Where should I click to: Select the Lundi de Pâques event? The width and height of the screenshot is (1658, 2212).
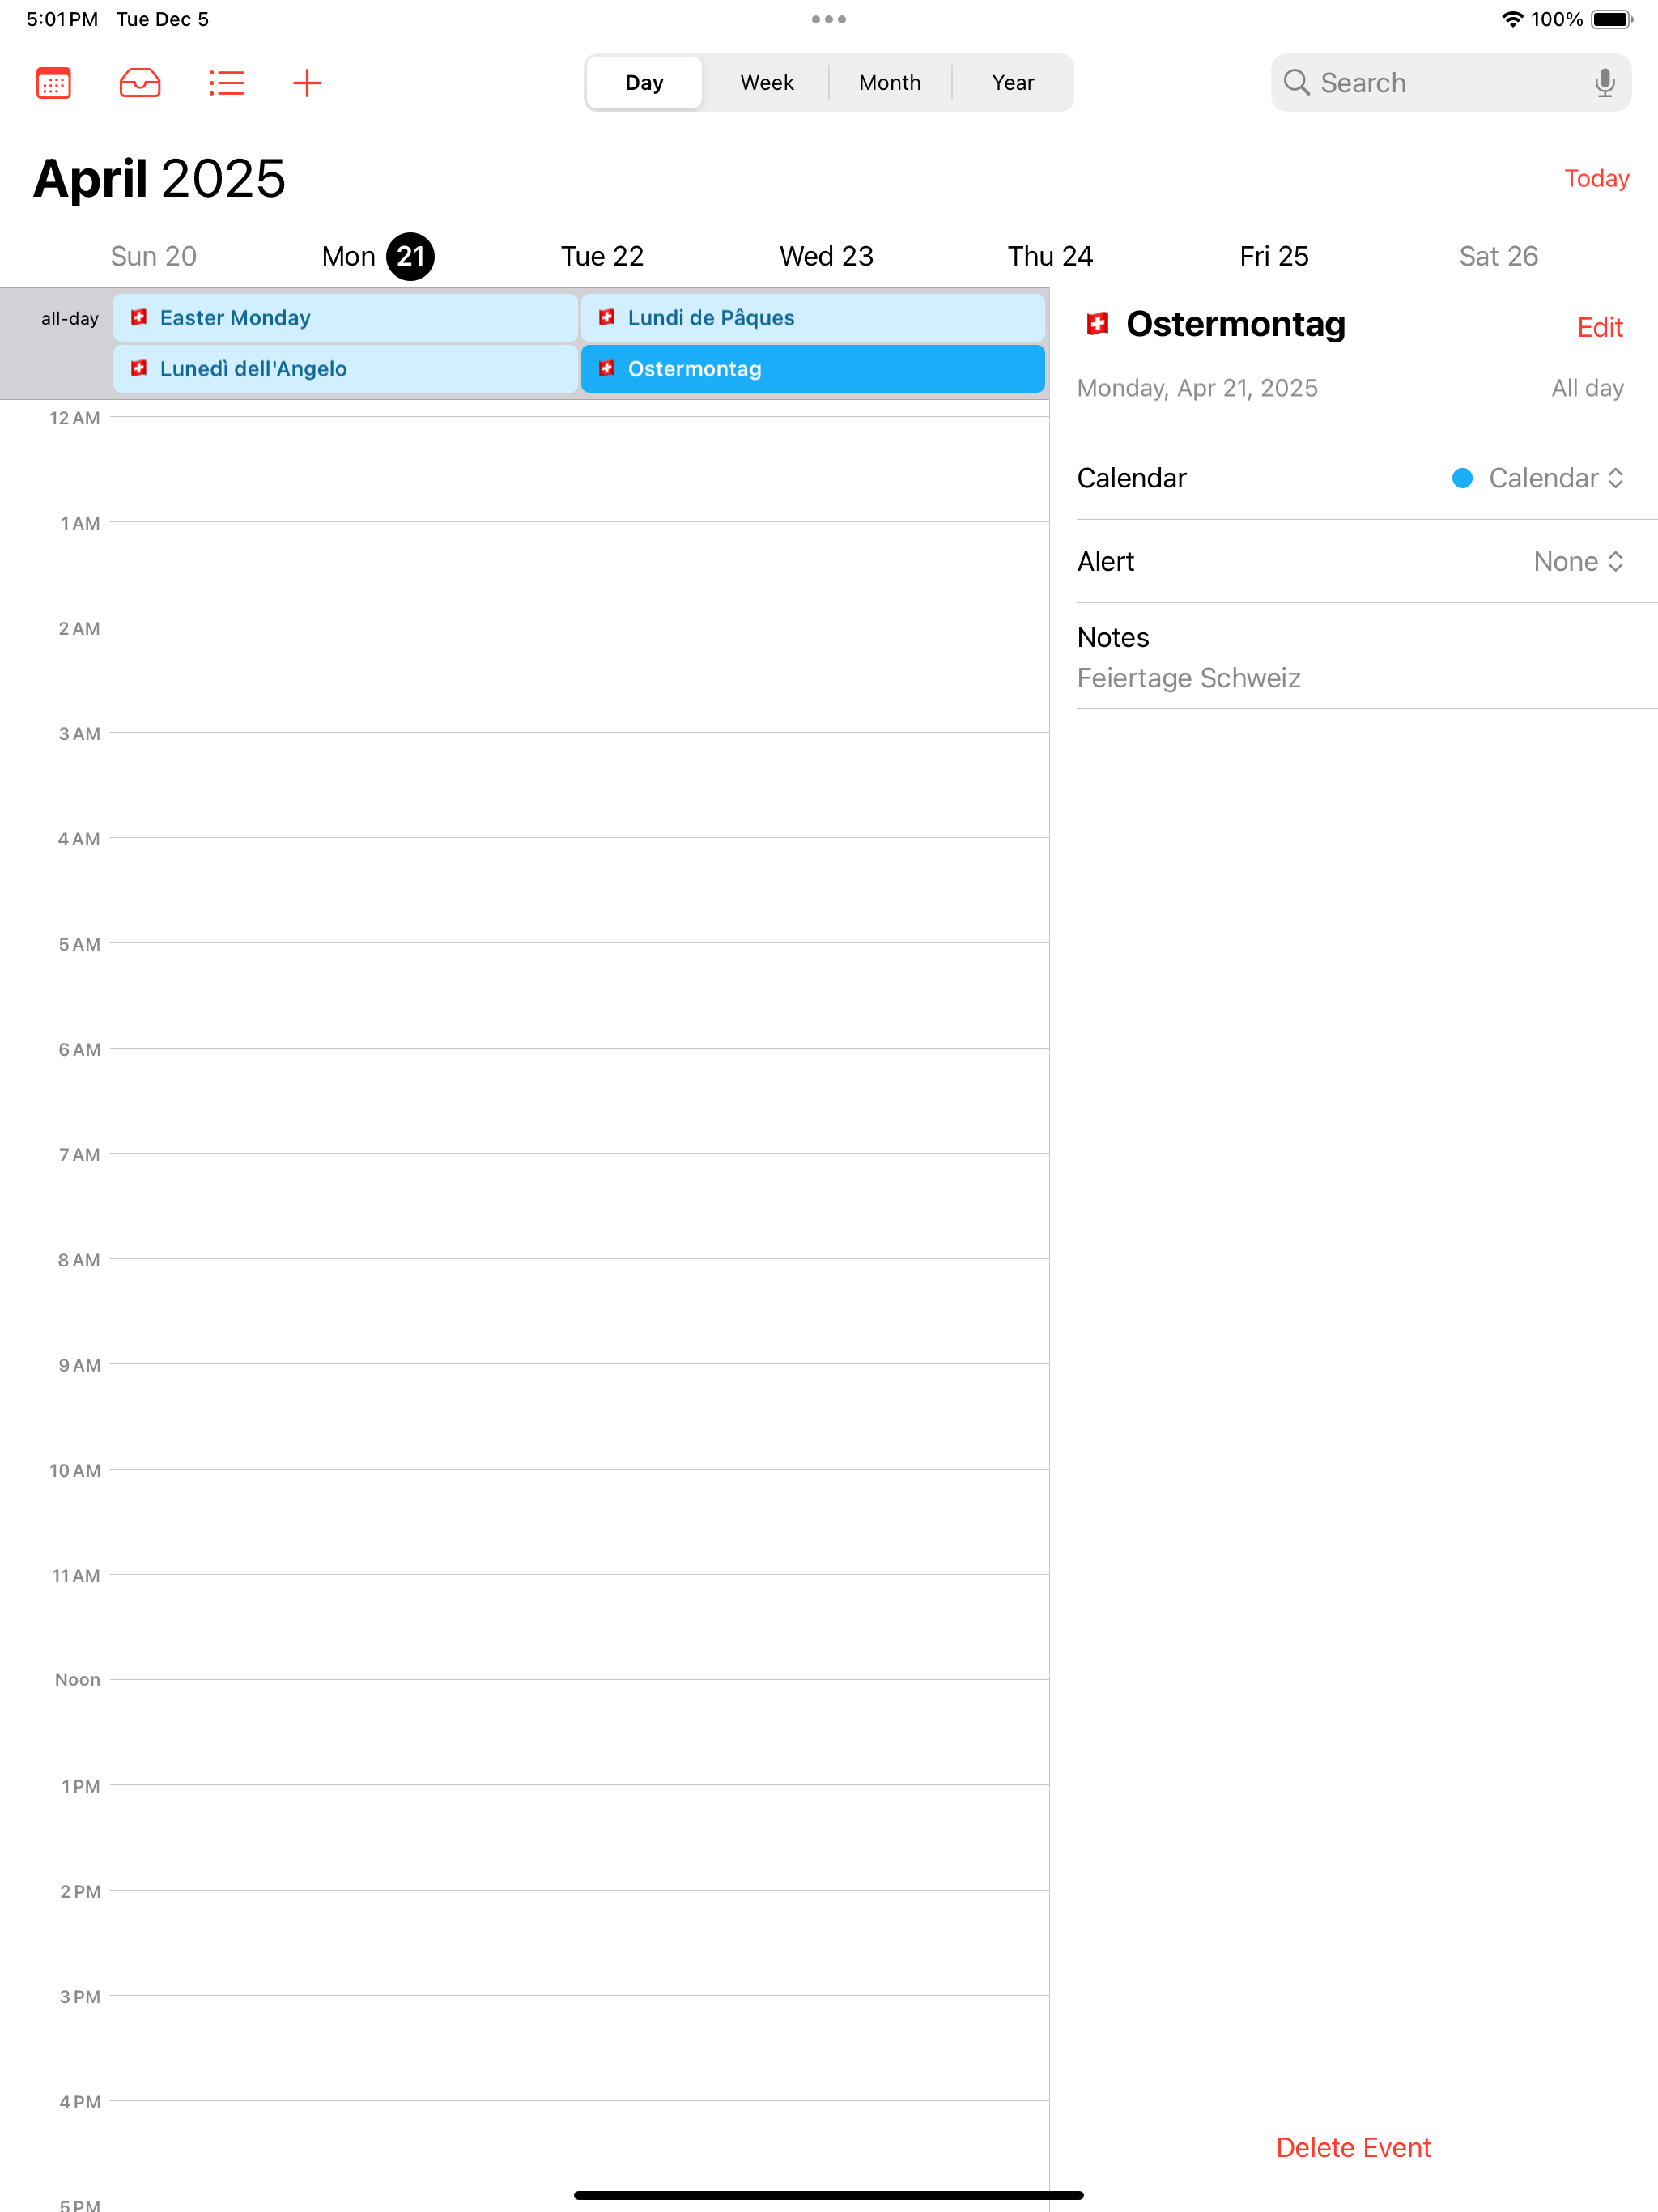(x=812, y=318)
